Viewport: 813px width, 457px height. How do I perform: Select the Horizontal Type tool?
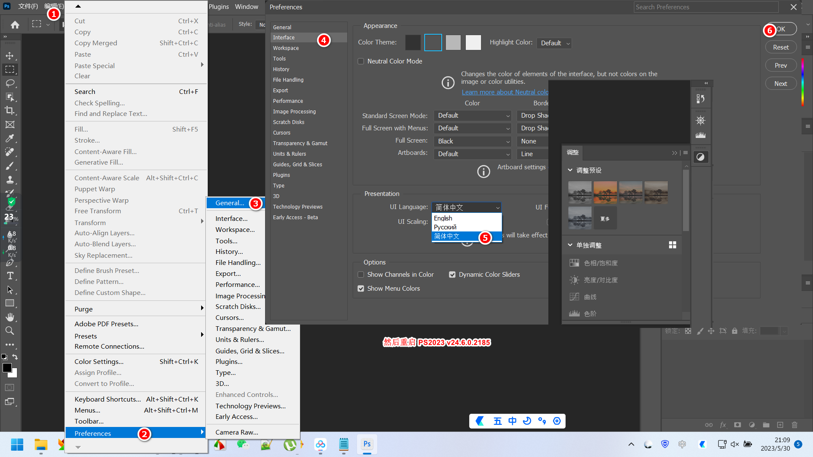(x=10, y=276)
